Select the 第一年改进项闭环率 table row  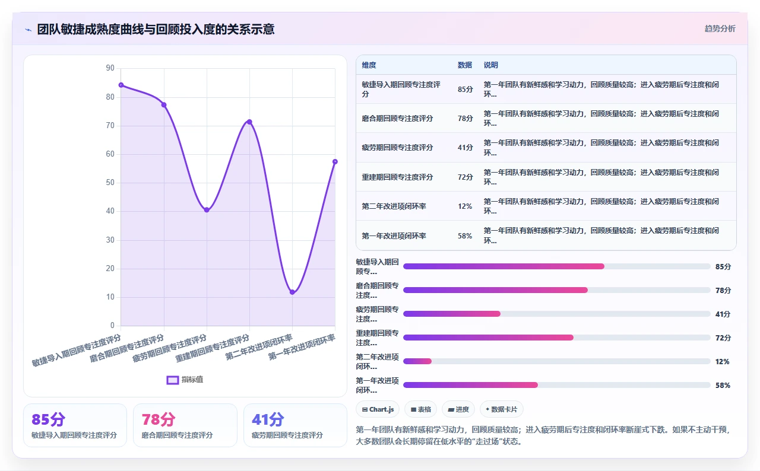[546, 235]
